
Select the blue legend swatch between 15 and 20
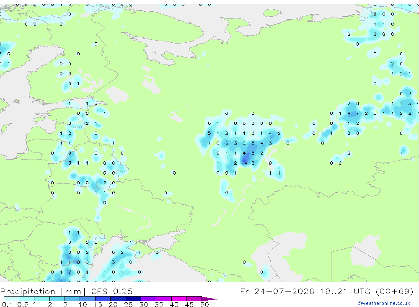pyautogui.click(x=103, y=299)
